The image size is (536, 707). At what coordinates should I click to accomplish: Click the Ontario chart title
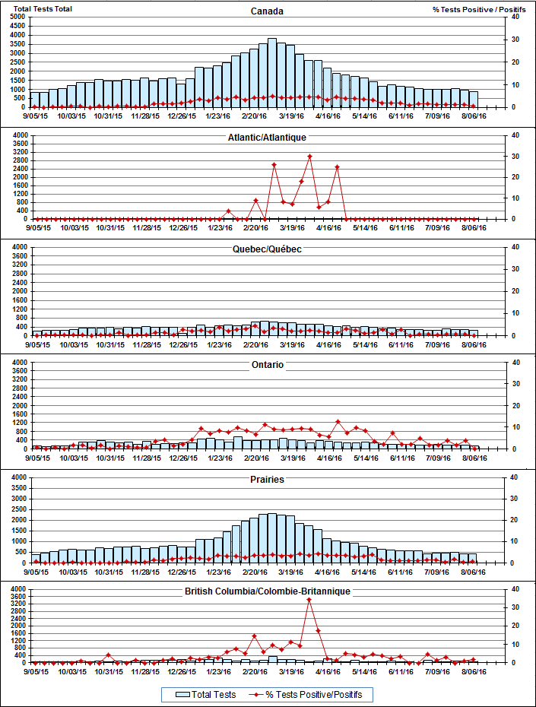click(268, 365)
